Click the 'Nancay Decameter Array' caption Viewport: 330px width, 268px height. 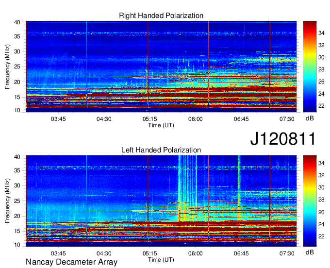point(71,262)
